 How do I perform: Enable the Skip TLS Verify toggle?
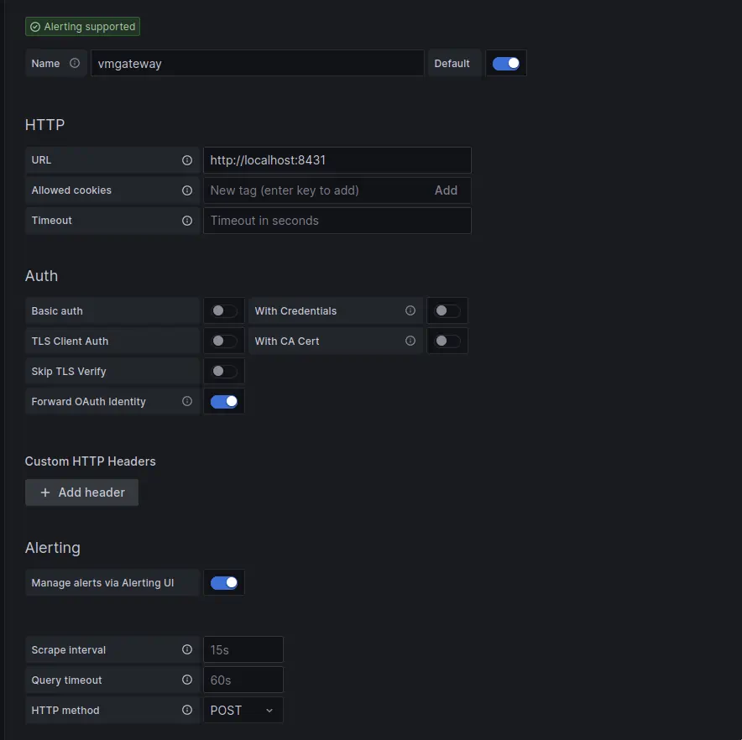click(x=224, y=371)
